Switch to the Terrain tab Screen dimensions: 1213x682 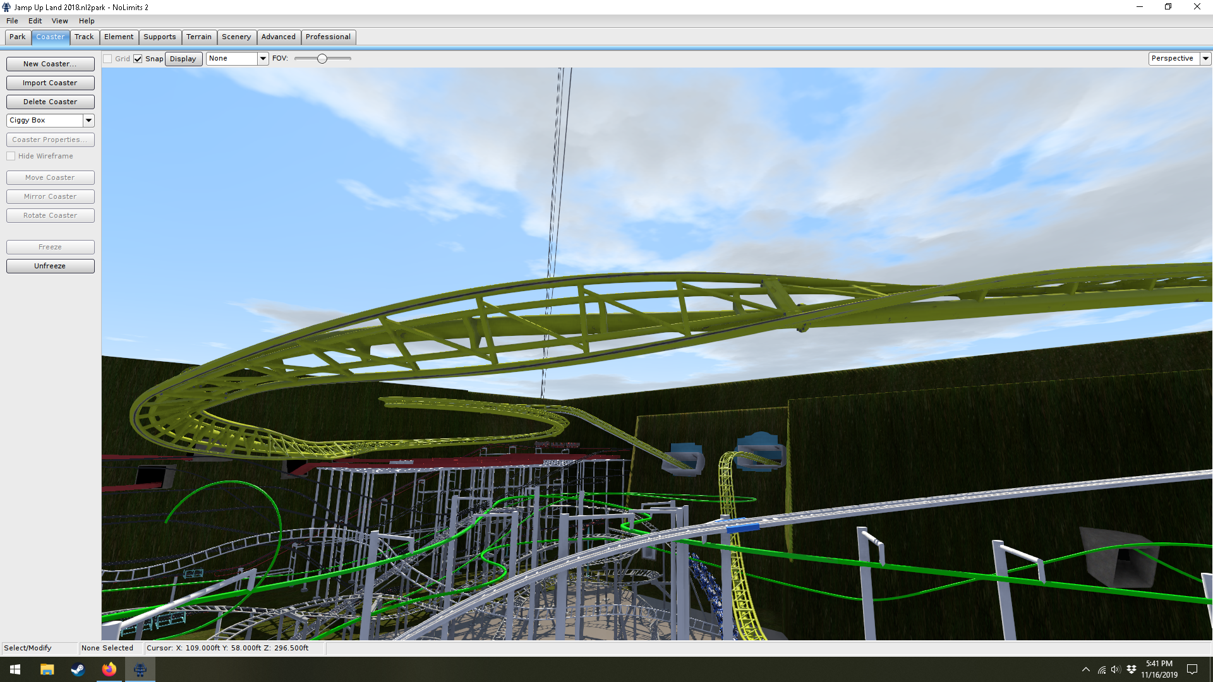click(198, 37)
